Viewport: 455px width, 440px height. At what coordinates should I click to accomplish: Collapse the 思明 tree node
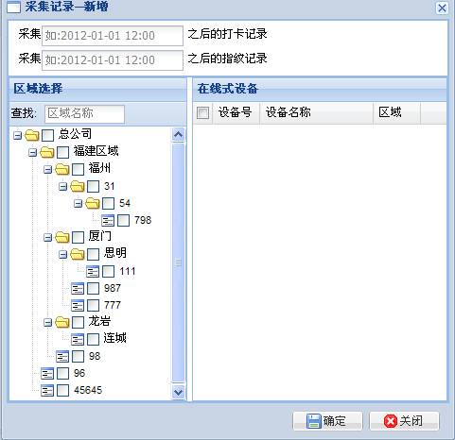[62, 254]
